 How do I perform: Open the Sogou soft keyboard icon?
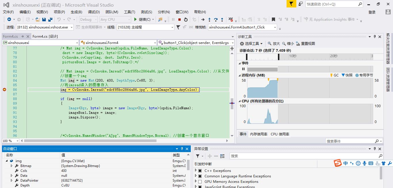click(x=371, y=163)
